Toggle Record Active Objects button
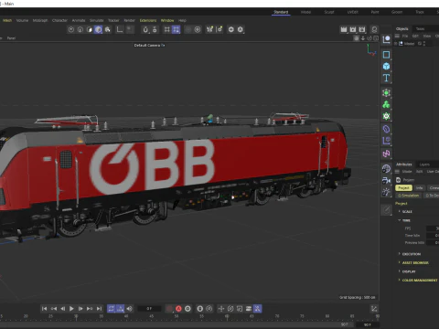Image resolution: width=439 pixels, height=329 pixels. (169, 309)
